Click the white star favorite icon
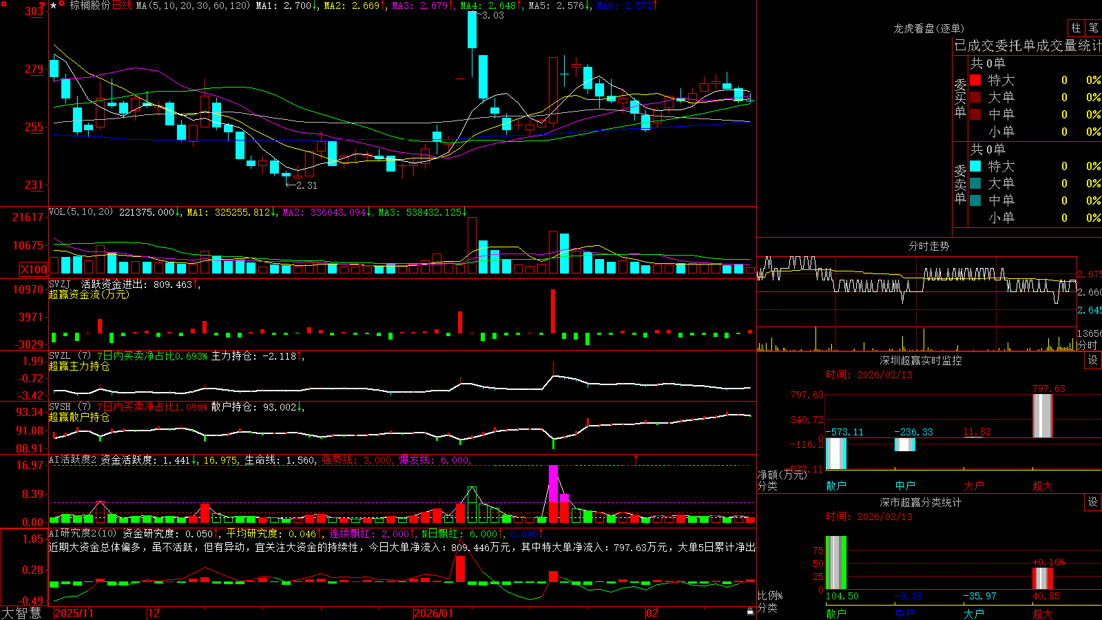 pos(54,6)
